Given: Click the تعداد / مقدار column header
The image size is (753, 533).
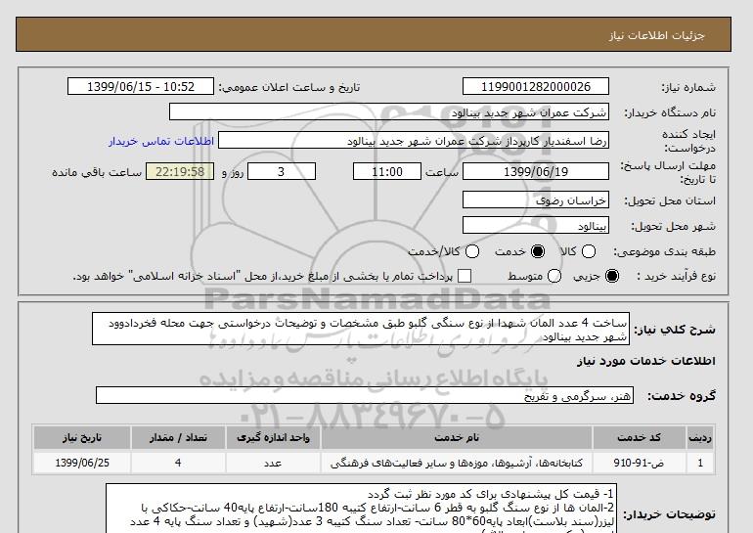Looking at the screenshot, I should (x=178, y=437).
